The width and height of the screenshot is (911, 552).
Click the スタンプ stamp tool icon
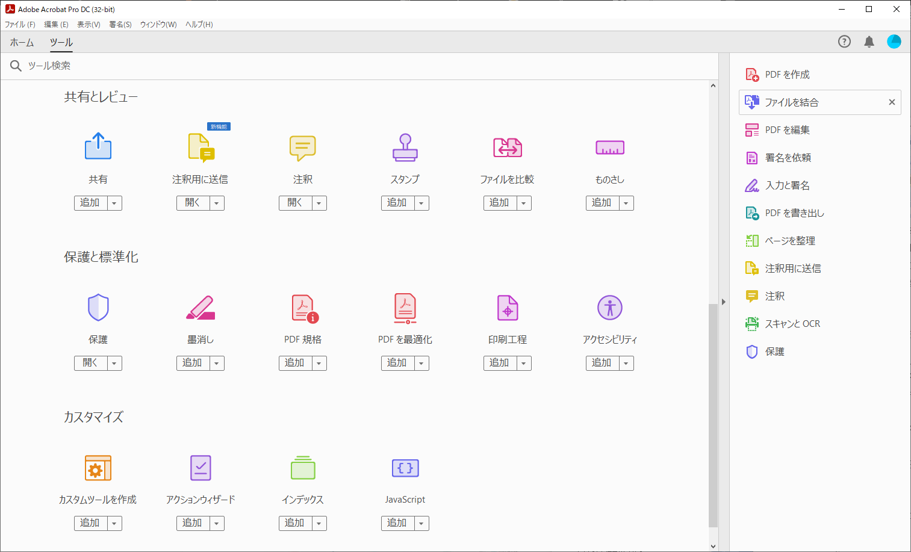[x=405, y=147]
